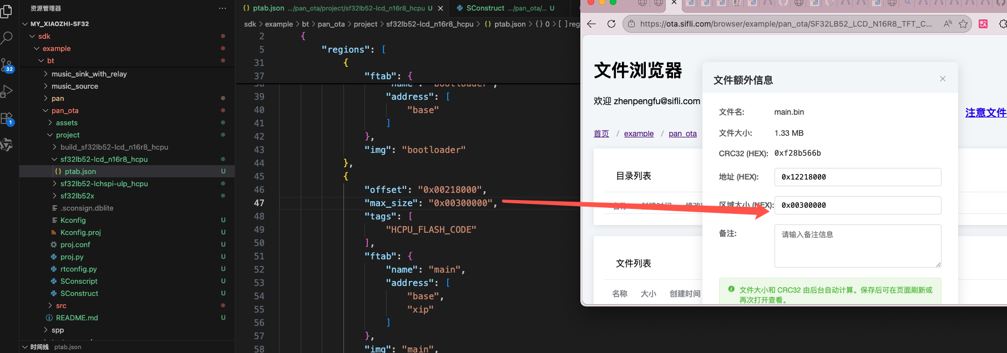Expand the music_sink_with_relay folder
The width and height of the screenshot is (1007, 353).
pyautogui.click(x=89, y=74)
